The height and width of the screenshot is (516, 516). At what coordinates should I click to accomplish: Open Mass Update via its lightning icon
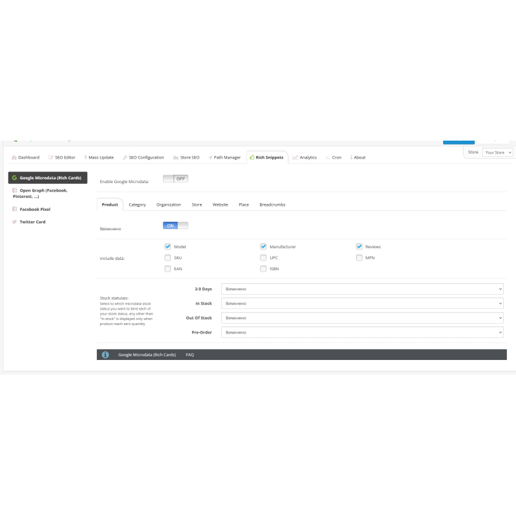click(x=84, y=157)
